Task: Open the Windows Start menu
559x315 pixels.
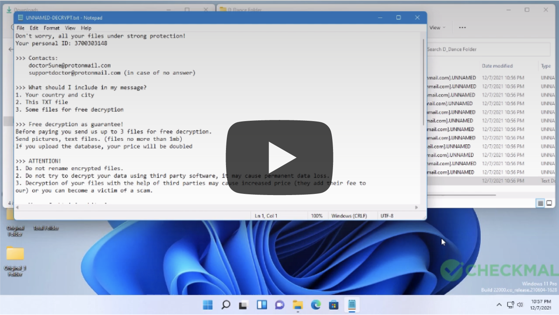Action: [x=208, y=305]
